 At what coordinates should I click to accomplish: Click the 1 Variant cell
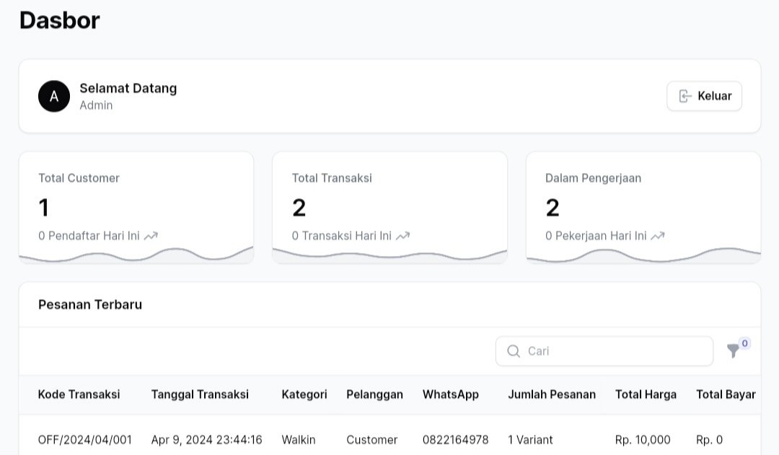[x=530, y=440]
